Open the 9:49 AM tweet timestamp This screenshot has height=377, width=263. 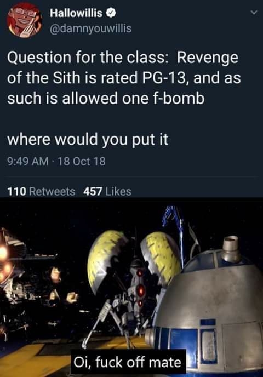coord(28,161)
